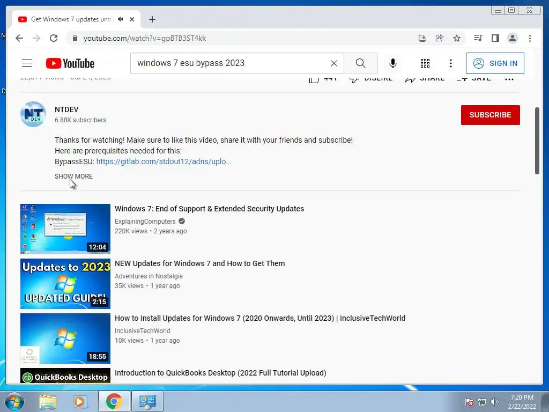Open Chrome profile avatar
Image resolution: width=549 pixels, height=412 pixels.
click(512, 38)
